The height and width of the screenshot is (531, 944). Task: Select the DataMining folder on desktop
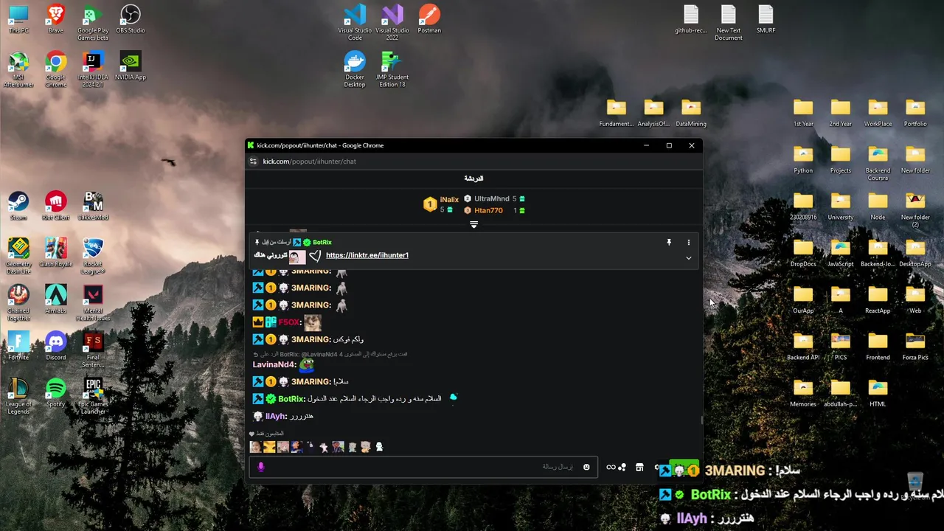point(691,113)
